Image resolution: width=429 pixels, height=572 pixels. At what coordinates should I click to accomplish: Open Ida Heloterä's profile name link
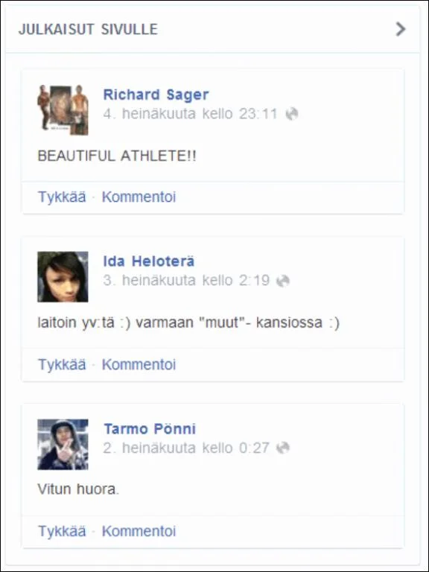149,261
